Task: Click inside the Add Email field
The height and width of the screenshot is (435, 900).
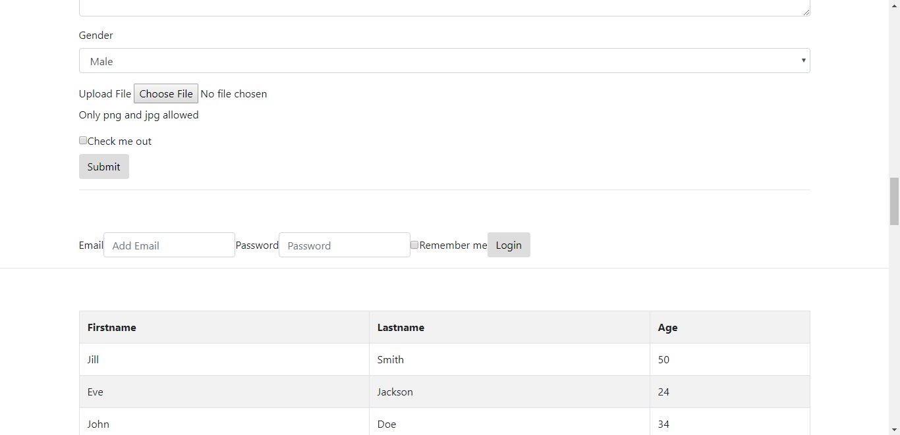Action: click(169, 245)
